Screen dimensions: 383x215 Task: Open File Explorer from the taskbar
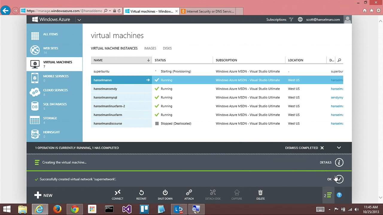(23, 209)
